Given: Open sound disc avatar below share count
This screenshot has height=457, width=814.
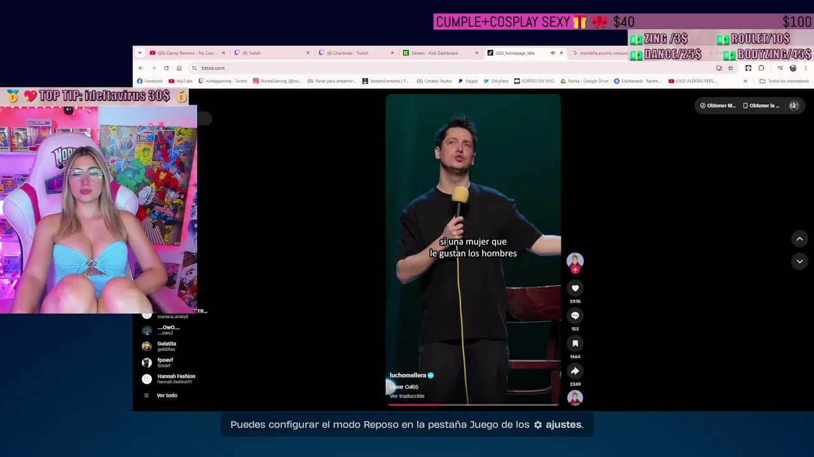Looking at the screenshot, I should click(x=575, y=398).
